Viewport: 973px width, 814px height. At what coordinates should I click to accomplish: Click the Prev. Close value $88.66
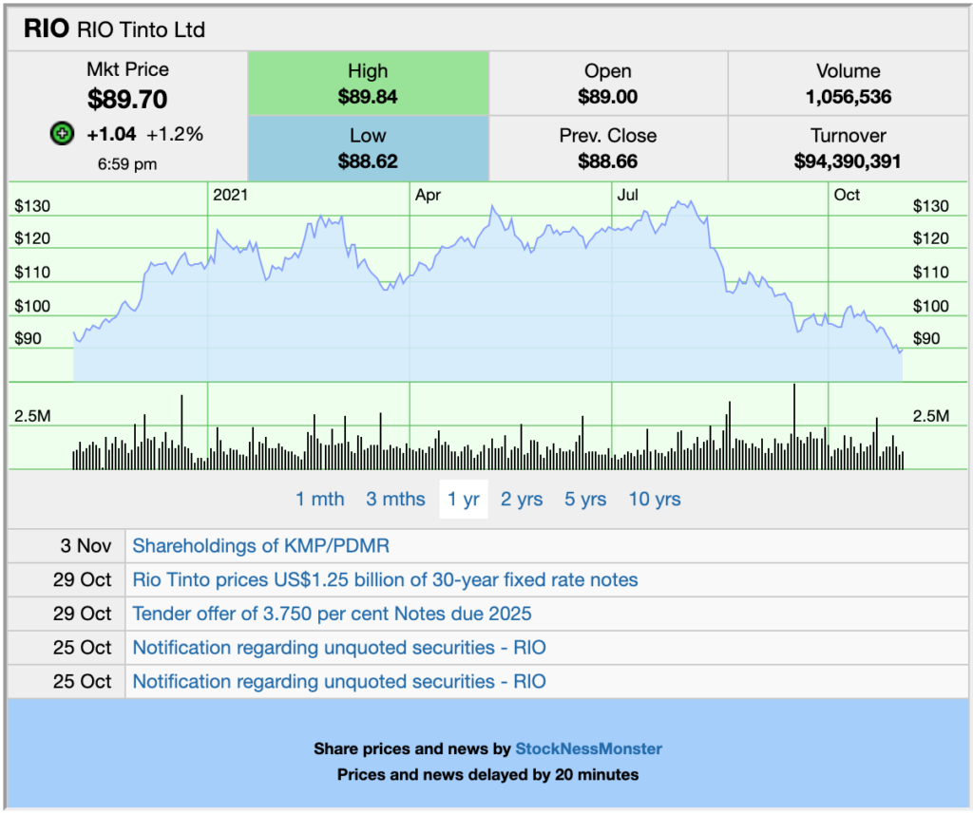(x=607, y=161)
